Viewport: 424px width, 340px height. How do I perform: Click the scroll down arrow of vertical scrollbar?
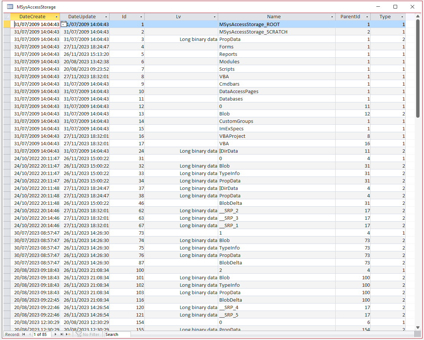[x=418, y=327]
